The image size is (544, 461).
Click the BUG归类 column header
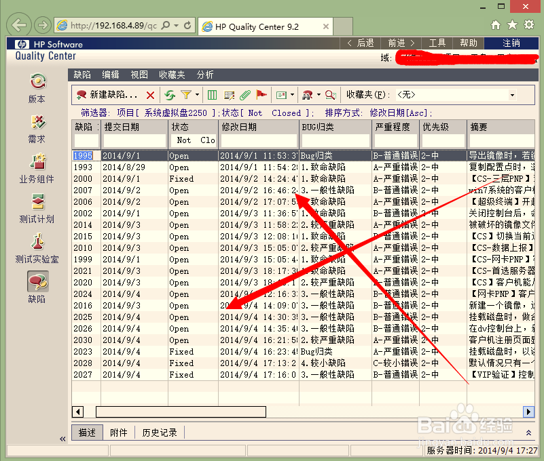(x=335, y=127)
